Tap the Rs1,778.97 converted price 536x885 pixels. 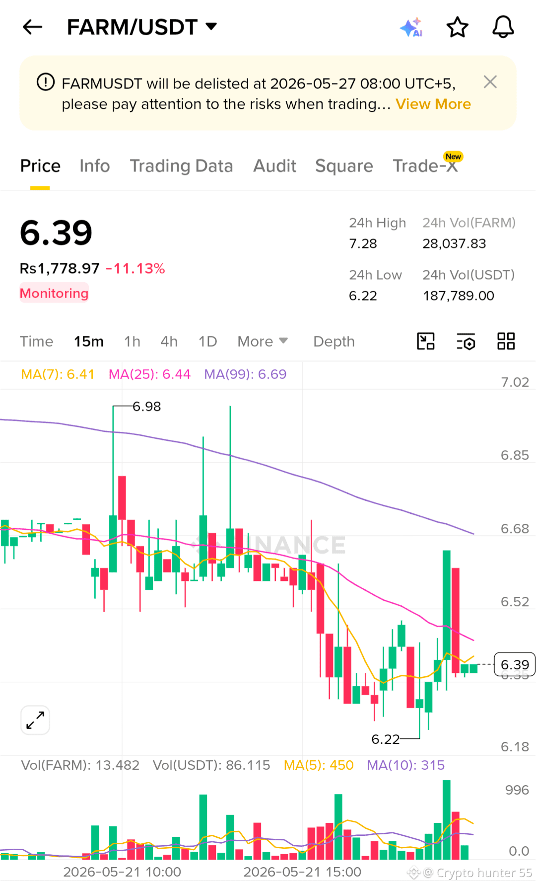(x=60, y=269)
